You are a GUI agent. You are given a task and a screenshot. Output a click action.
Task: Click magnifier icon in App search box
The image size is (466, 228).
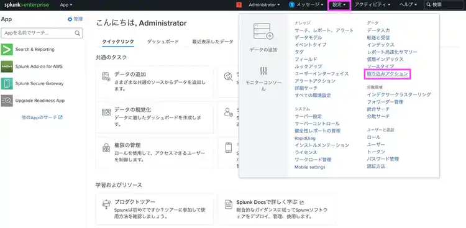point(77,33)
